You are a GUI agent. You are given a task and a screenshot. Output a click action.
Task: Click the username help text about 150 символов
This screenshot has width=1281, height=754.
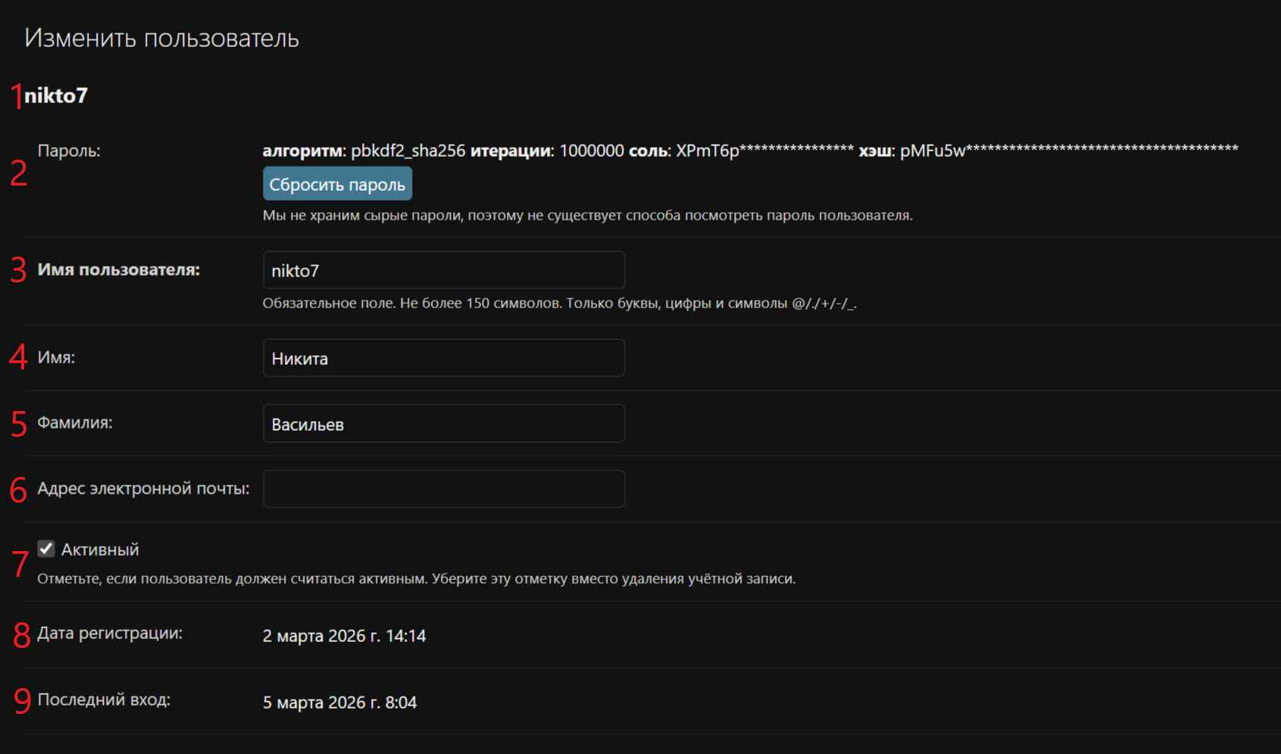559,304
